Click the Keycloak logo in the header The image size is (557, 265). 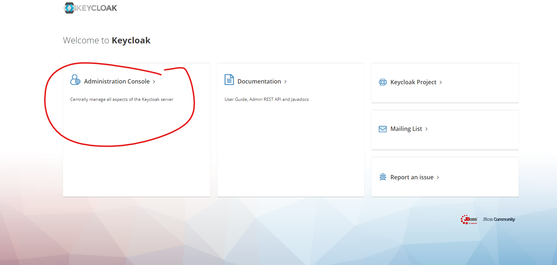[90, 8]
